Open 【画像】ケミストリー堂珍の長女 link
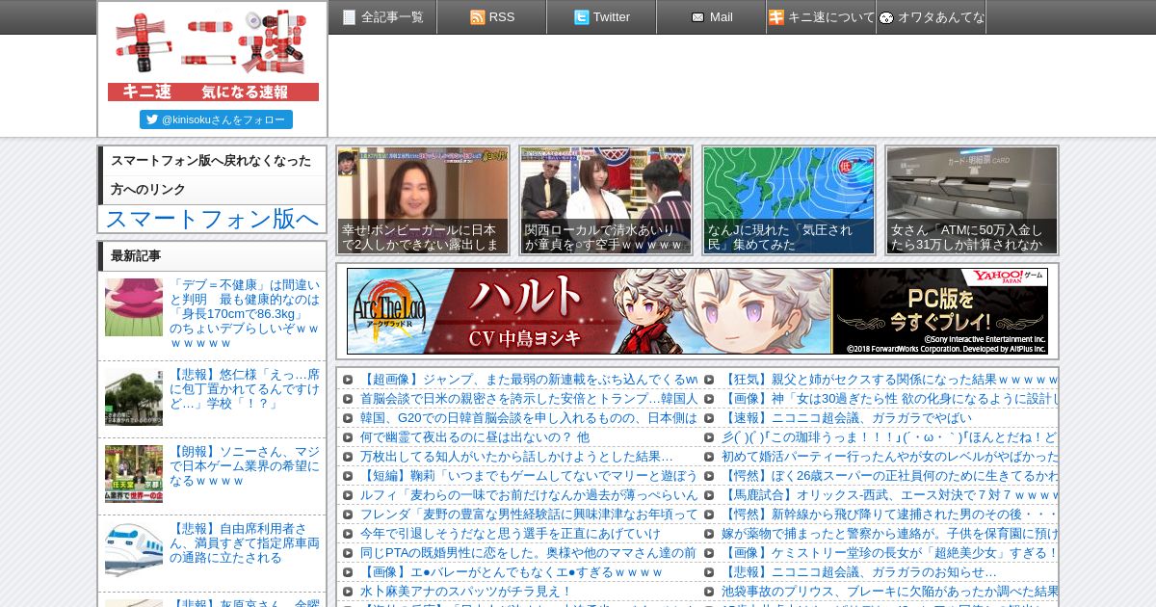 click(x=890, y=553)
